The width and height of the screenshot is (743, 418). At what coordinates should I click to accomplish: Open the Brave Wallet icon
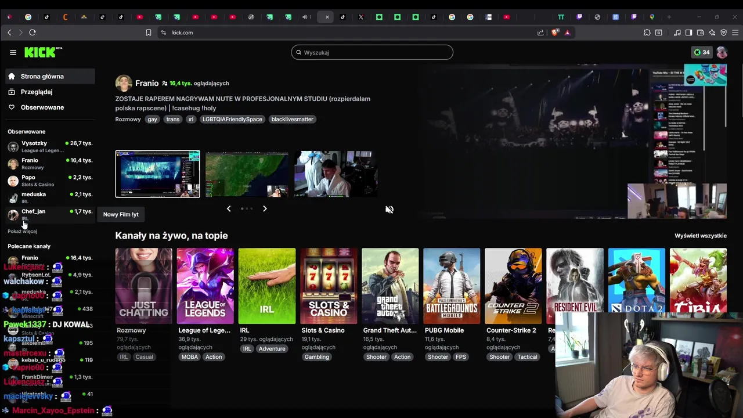coord(701,33)
